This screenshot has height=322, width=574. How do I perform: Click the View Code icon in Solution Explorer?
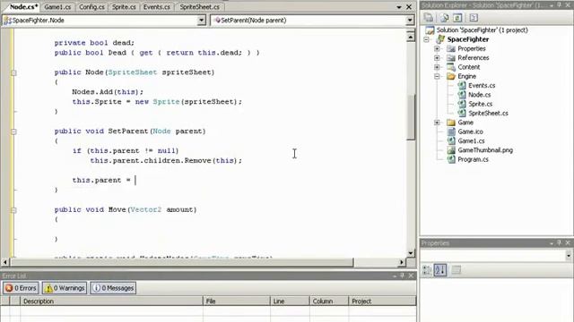click(474, 18)
